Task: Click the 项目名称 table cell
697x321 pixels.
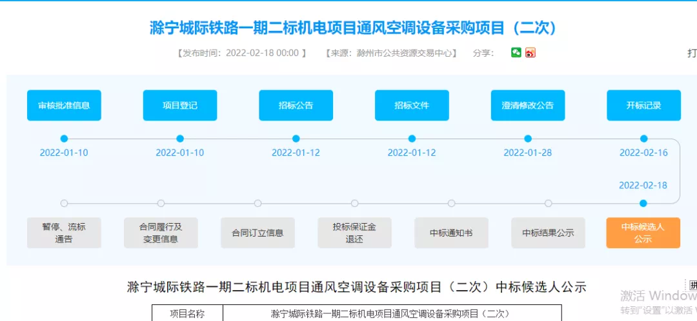Action: 187,313
